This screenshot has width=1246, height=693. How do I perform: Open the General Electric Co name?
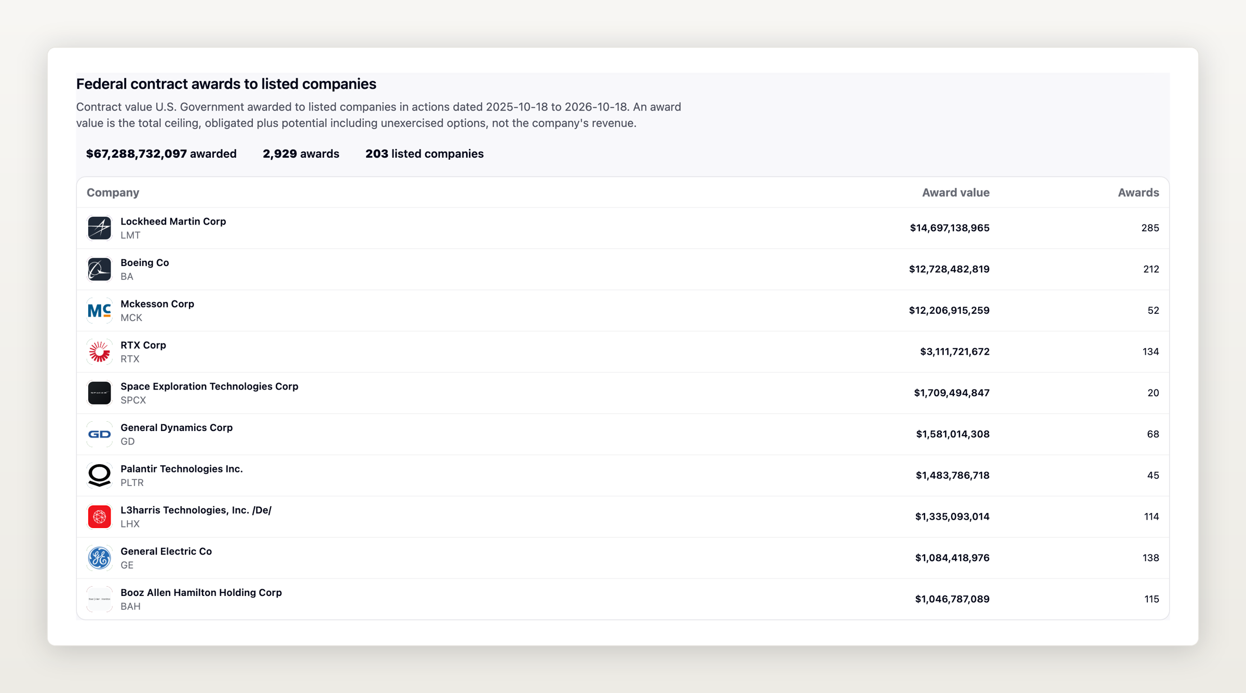click(166, 551)
